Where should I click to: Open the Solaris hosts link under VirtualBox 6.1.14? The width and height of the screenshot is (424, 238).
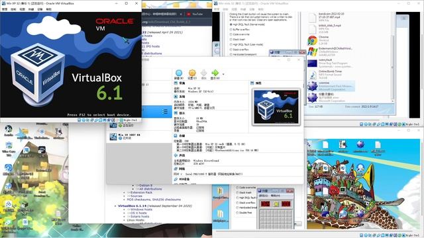[x=140, y=216]
